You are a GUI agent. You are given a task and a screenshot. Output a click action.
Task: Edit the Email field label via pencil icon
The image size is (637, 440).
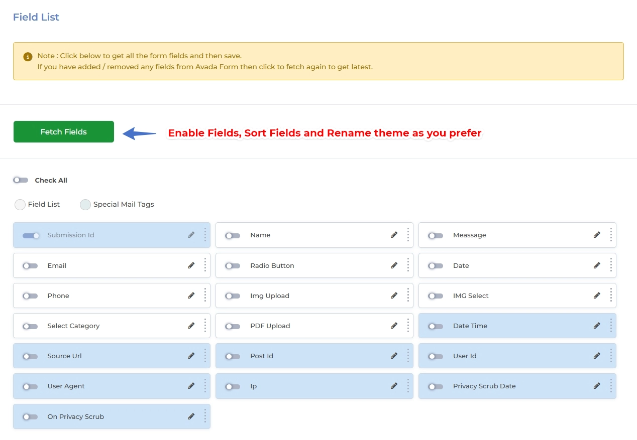[191, 265]
